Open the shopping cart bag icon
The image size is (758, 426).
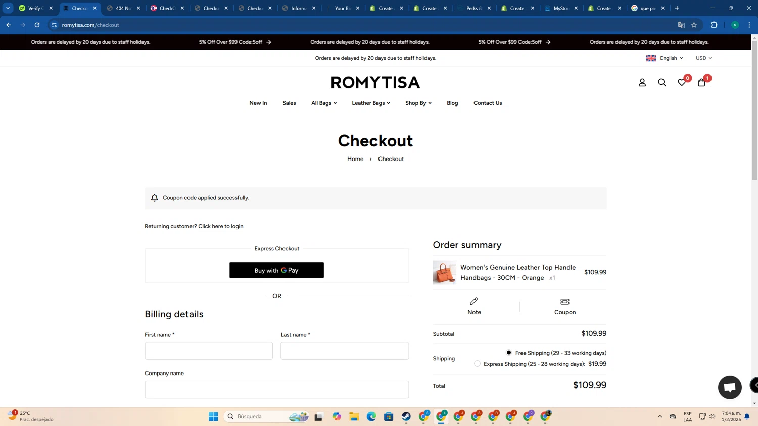(701, 82)
